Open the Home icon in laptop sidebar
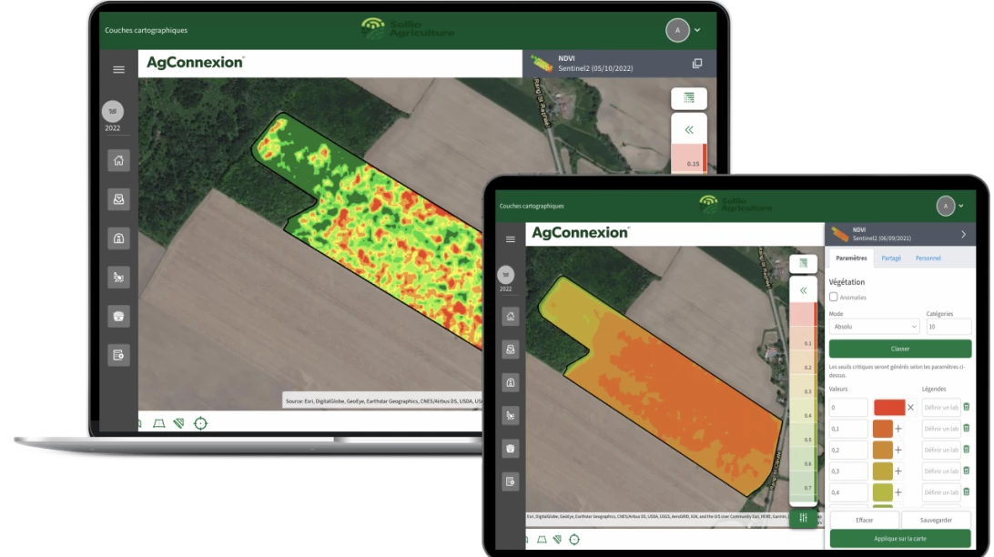The width and height of the screenshot is (994, 557). tap(118, 160)
